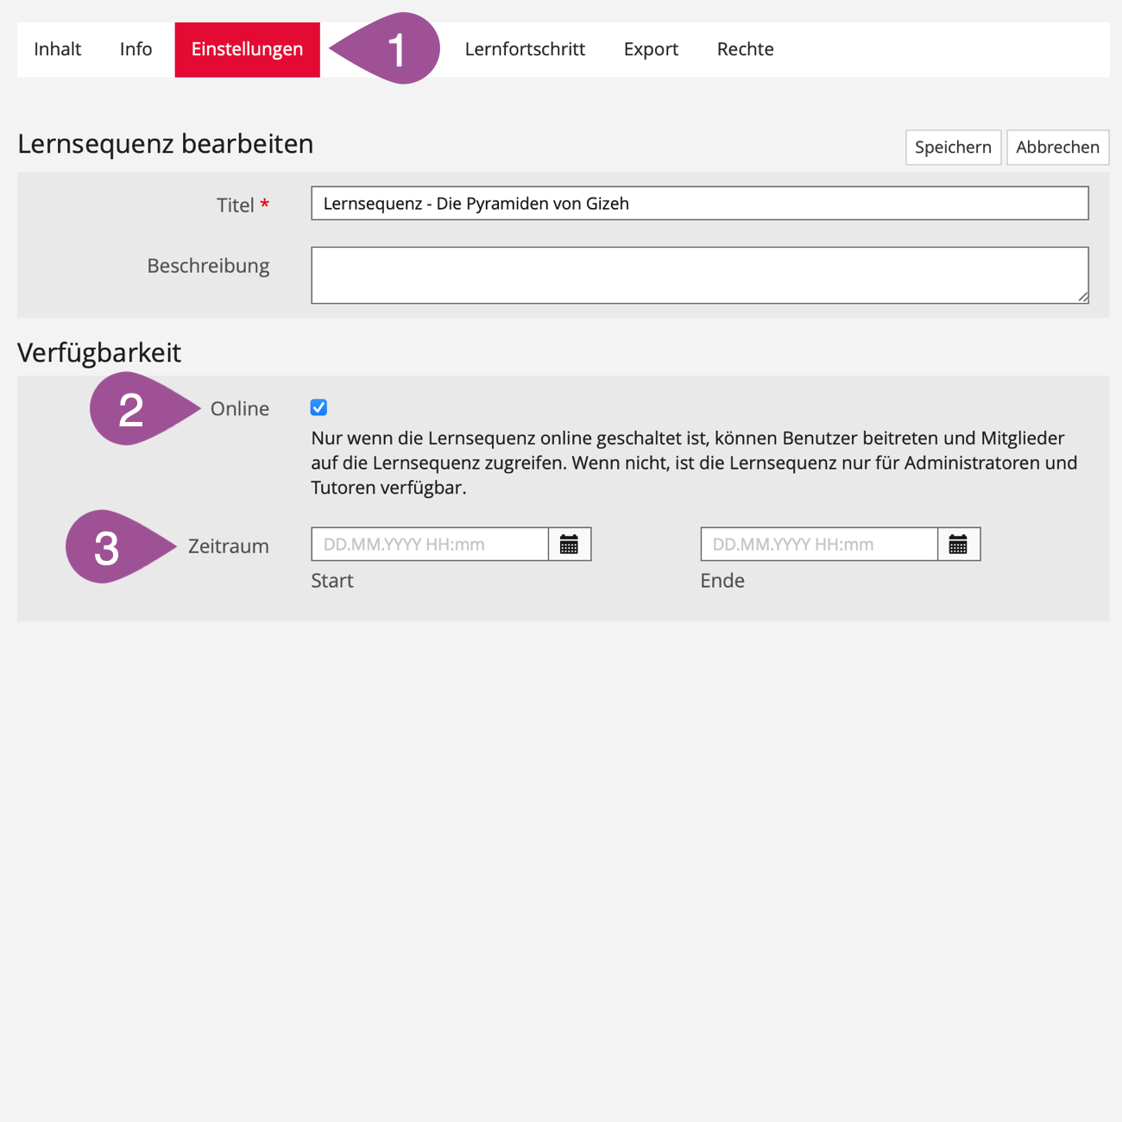Uncheck the Online checkbox

click(x=318, y=407)
